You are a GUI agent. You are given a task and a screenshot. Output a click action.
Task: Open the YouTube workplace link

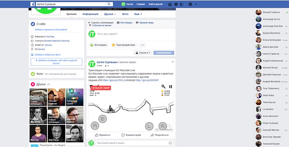[50, 37]
